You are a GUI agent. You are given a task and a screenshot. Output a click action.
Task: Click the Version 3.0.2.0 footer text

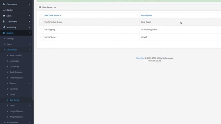[155, 61]
